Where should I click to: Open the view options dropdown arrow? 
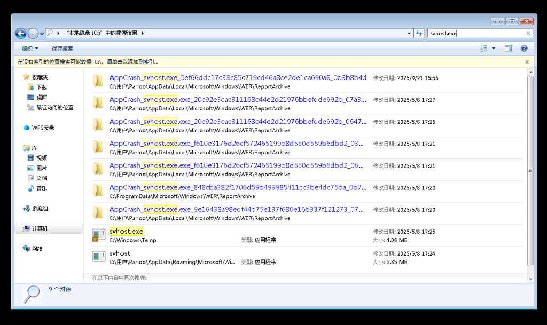[494, 48]
